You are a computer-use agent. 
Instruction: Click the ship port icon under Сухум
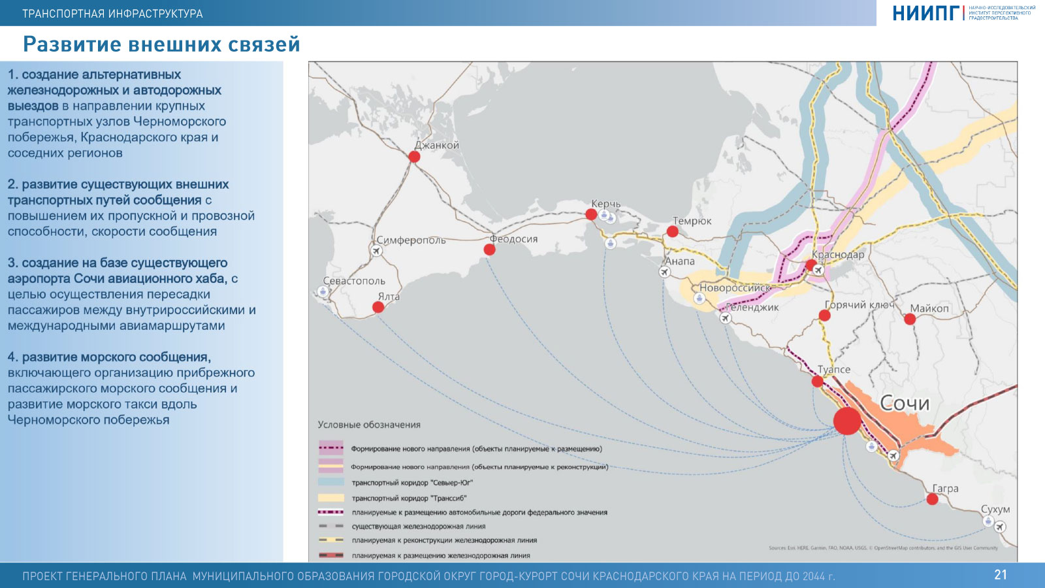tap(988, 521)
